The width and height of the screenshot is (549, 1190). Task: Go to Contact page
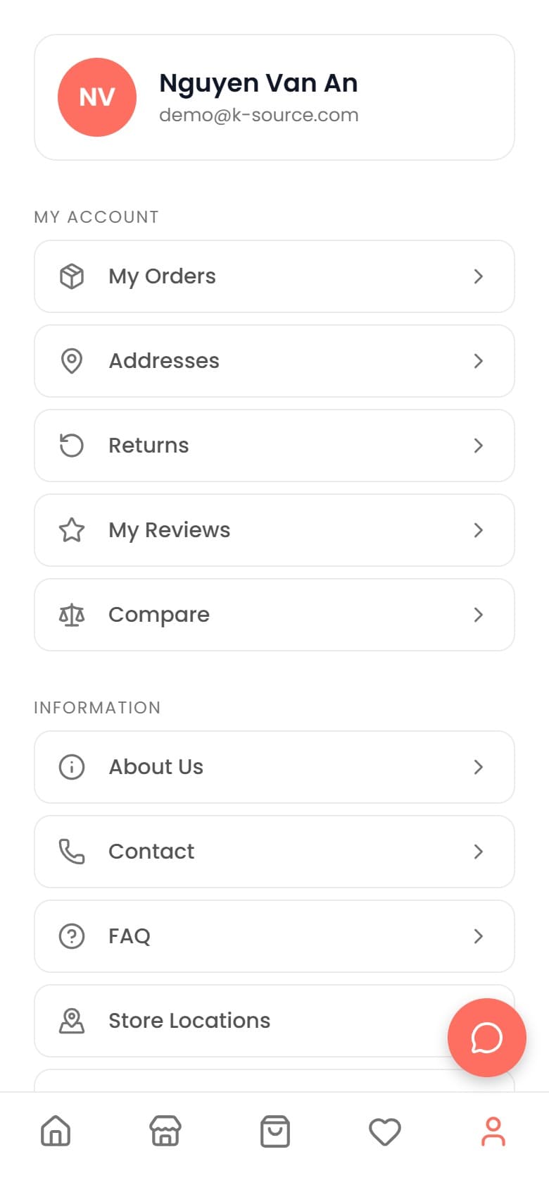click(x=274, y=852)
